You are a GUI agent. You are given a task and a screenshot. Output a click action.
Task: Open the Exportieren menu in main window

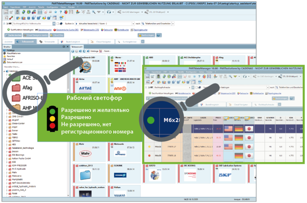[x=15, y=7]
